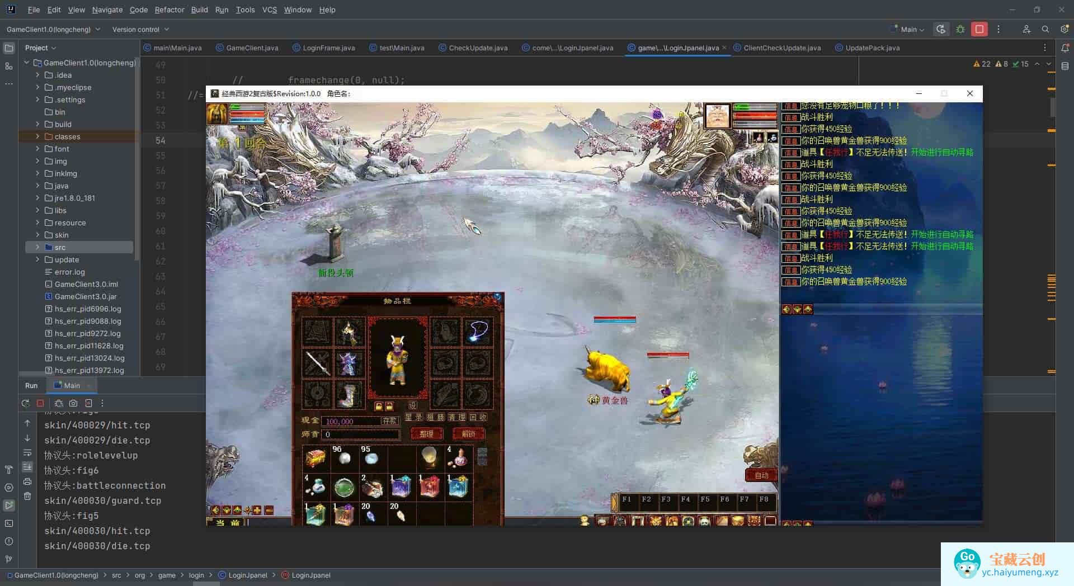Toggle the 自动 auto-battle button
Screen dimensions: 1074x586
click(x=761, y=475)
